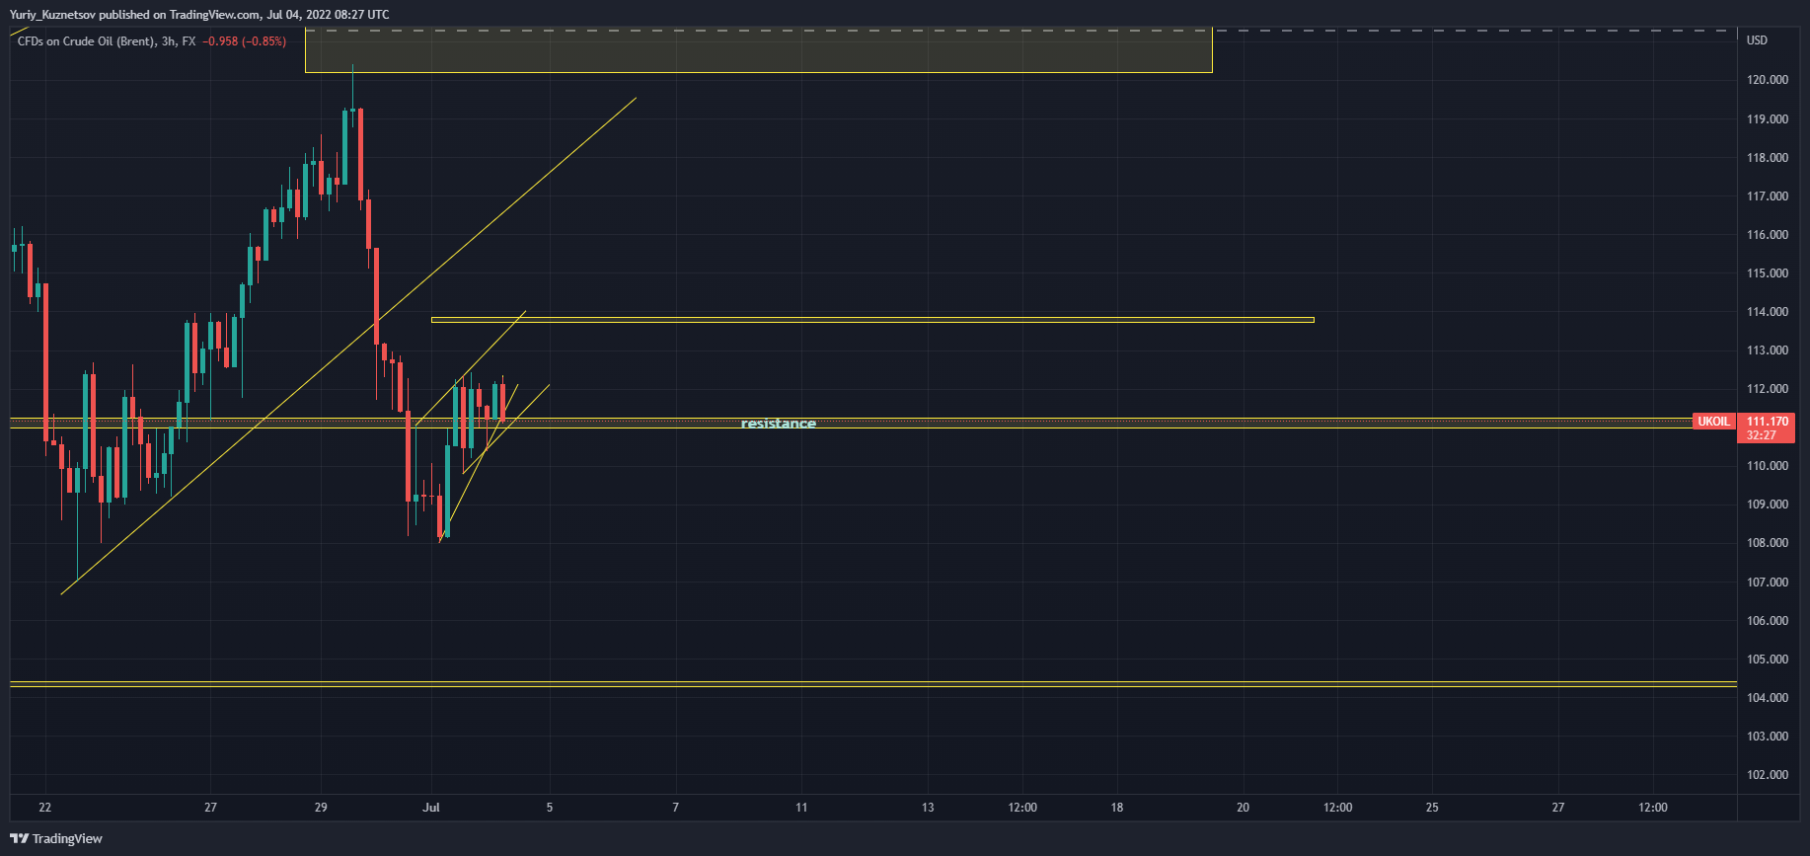This screenshot has width=1810, height=856.
Task: Click the '5' date axis label
Action: point(550,808)
